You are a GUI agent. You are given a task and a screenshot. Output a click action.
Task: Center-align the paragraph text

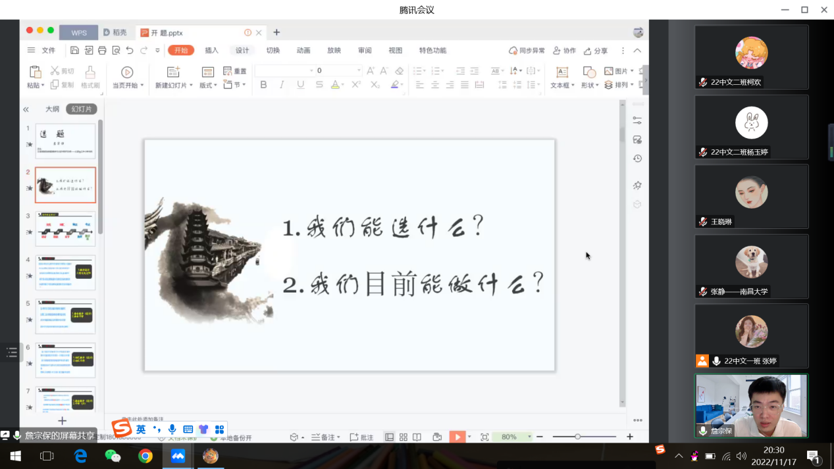(435, 85)
